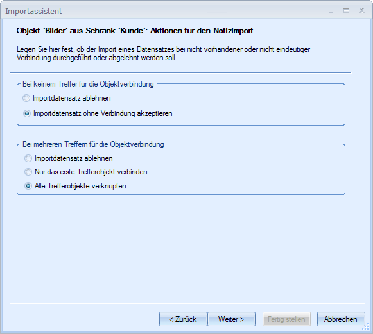This screenshot has height=334, width=373.
Task: Select 'Nur das erste Trefferobjekt verbinden' option
Action: pyautogui.click(x=28, y=172)
